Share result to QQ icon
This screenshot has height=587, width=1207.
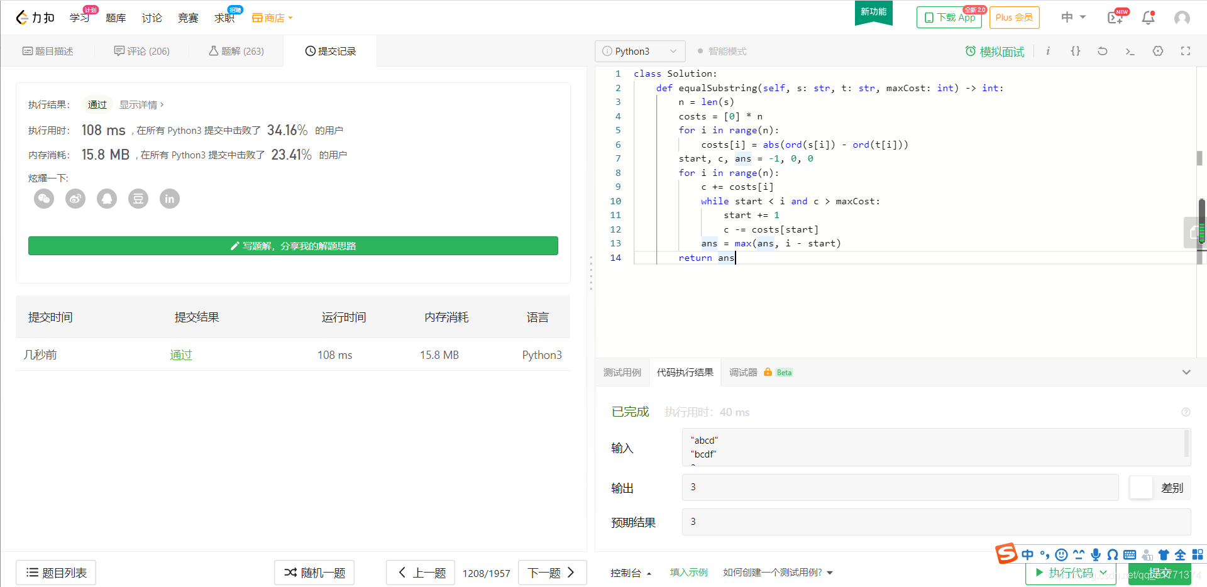click(107, 199)
